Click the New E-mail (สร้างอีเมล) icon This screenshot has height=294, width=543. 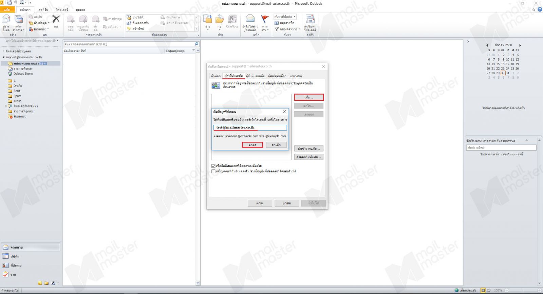pyautogui.click(x=6, y=19)
